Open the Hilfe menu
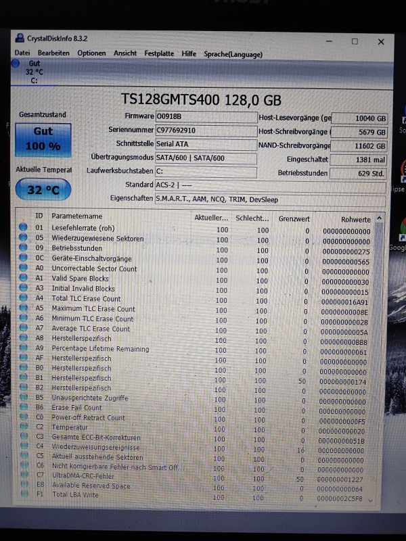This screenshot has height=541, width=406. click(189, 53)
